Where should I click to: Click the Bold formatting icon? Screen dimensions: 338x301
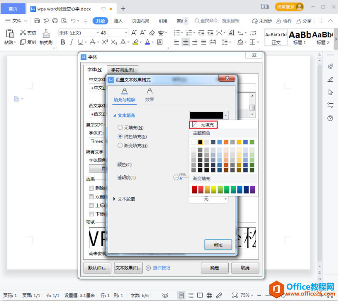click(x=63, y=42)
